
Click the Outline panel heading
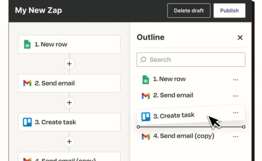tap(151, 37)
